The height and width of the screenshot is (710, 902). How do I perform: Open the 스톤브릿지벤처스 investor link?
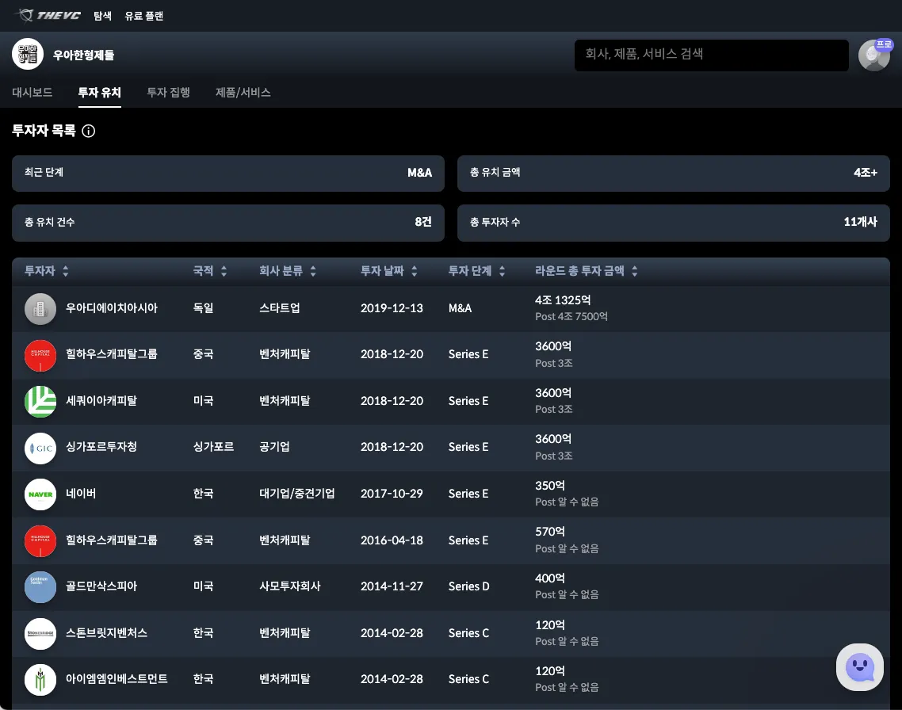tap(106, 632)
